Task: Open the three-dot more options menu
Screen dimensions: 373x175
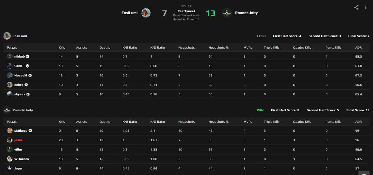Action: pyautogui.click(x=366, y=7)
